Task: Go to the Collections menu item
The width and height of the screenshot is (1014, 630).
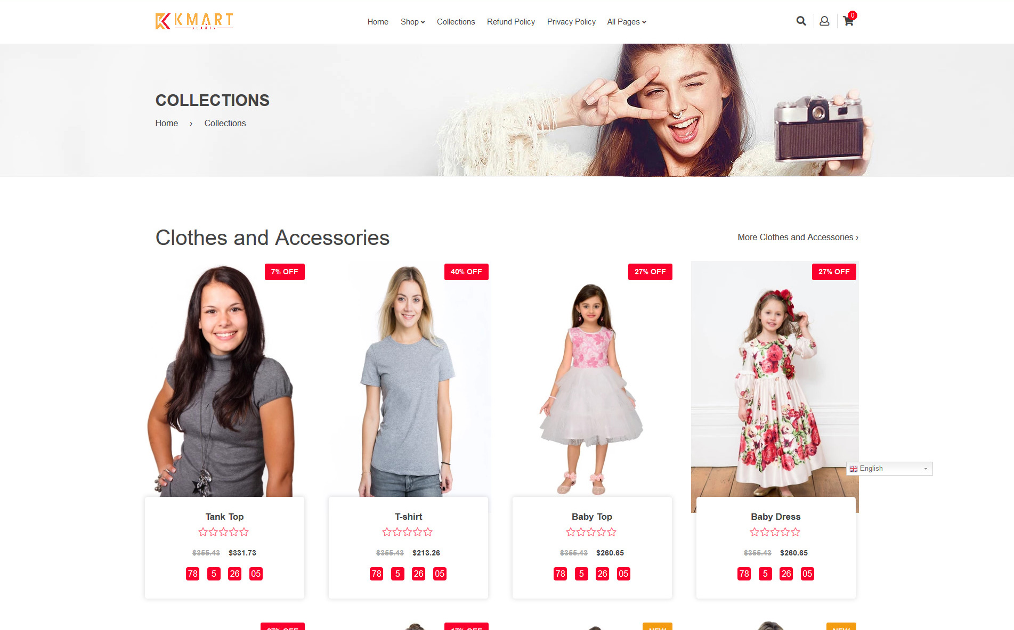Action: point(456,22)
